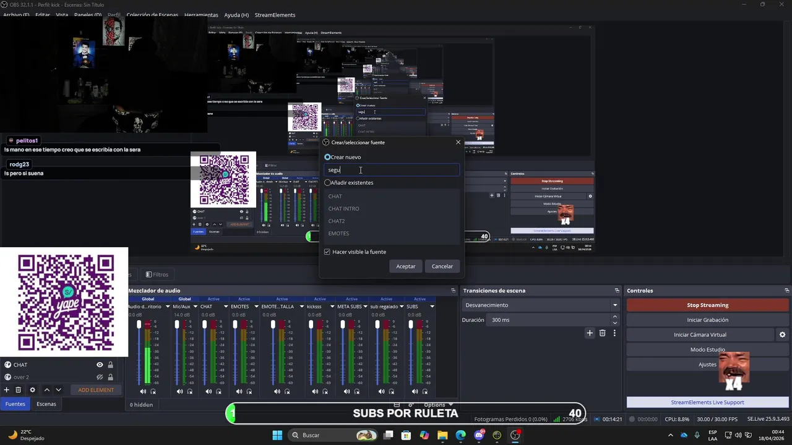Toggle lock on the CHAT source
The image size is (792, 445).
[x=111, y=365]
